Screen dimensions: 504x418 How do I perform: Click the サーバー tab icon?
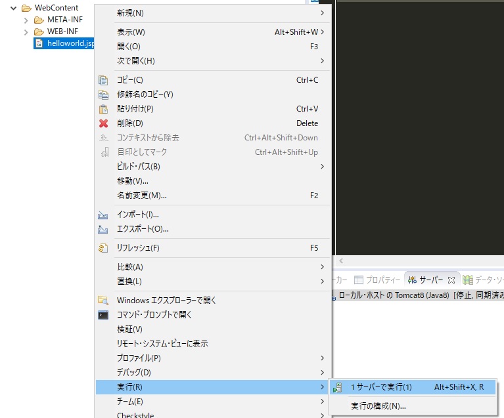412,280
